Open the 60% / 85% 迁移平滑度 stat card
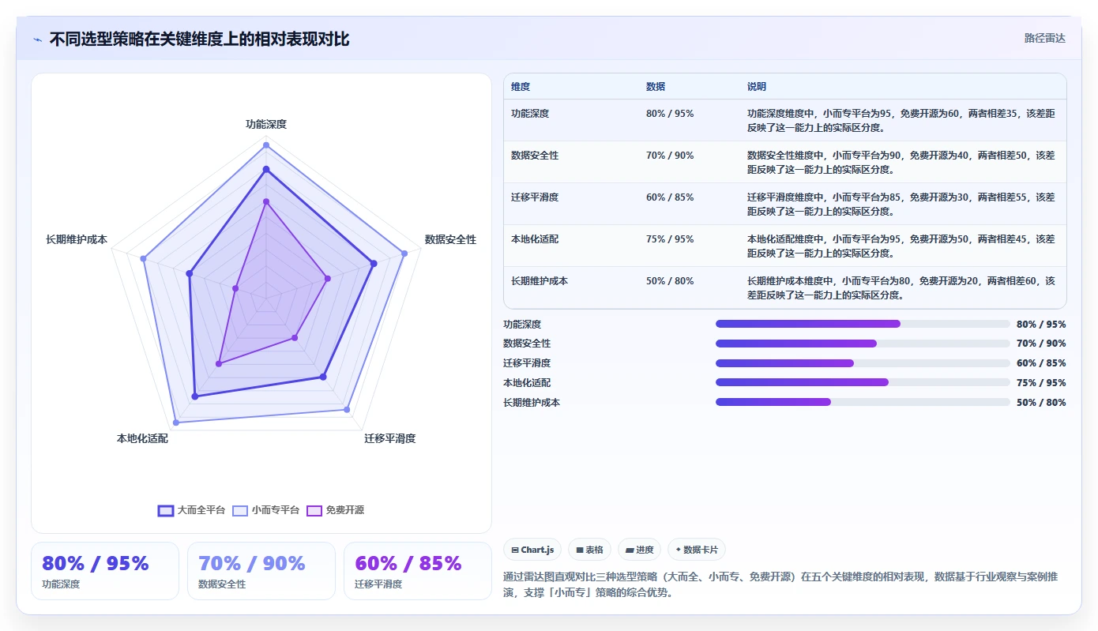 coord(418,571)
